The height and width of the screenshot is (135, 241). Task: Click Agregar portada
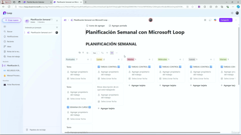pyautogui.click(x=118, y=26)
